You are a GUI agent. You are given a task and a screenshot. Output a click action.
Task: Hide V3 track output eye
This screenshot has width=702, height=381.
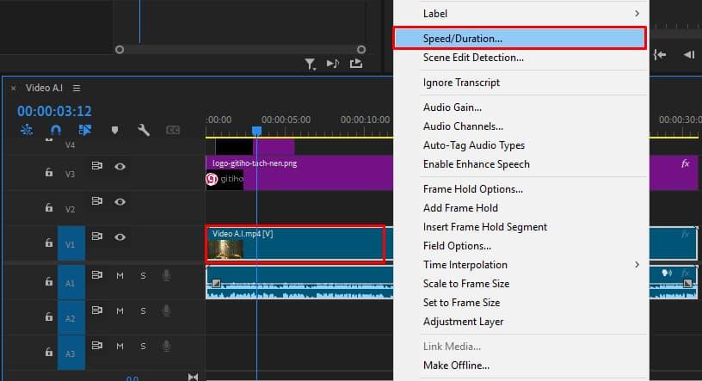point(120,167)
